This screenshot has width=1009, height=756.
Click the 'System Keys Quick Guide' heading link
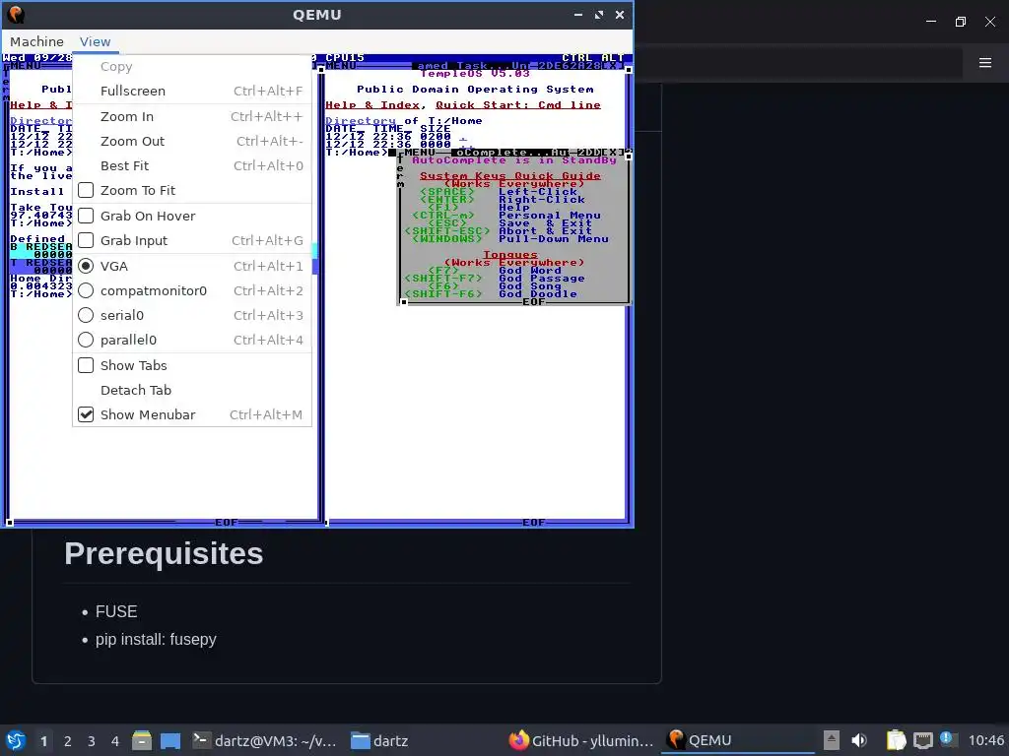[x=510, y=175]
